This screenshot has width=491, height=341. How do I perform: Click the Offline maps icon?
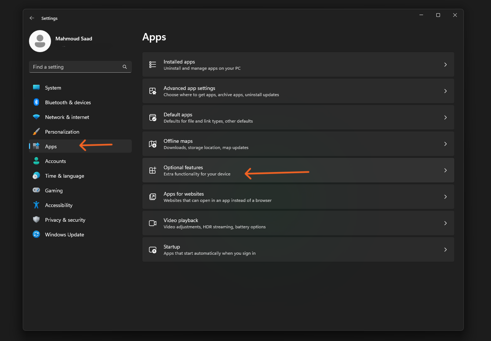coord(153,144)
